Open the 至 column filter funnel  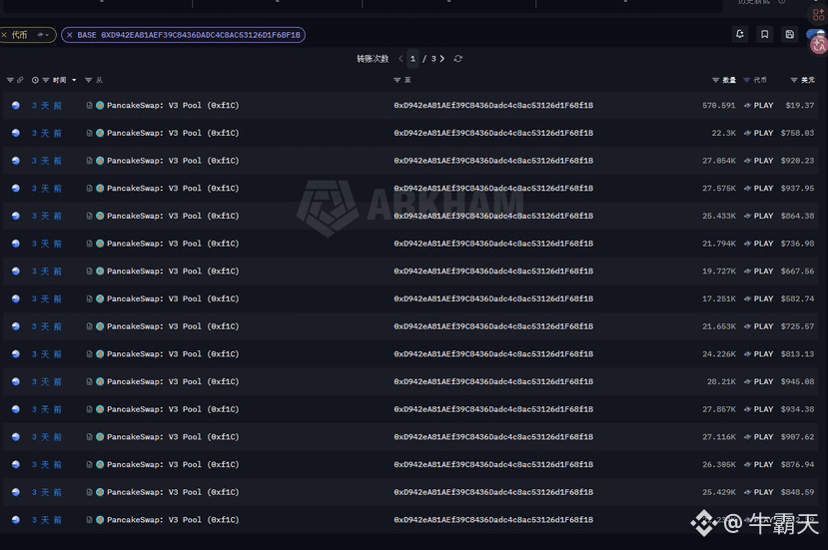(x=398, y=80)
